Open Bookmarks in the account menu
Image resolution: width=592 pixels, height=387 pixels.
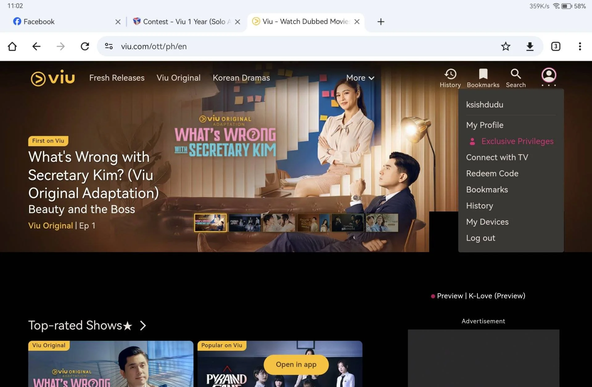coord(487,190)
